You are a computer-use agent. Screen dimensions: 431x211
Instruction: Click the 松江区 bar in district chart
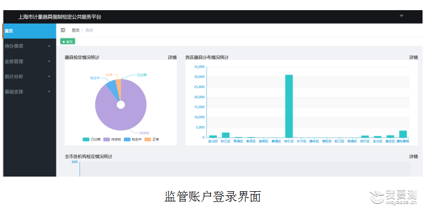[x=226, y=135]
